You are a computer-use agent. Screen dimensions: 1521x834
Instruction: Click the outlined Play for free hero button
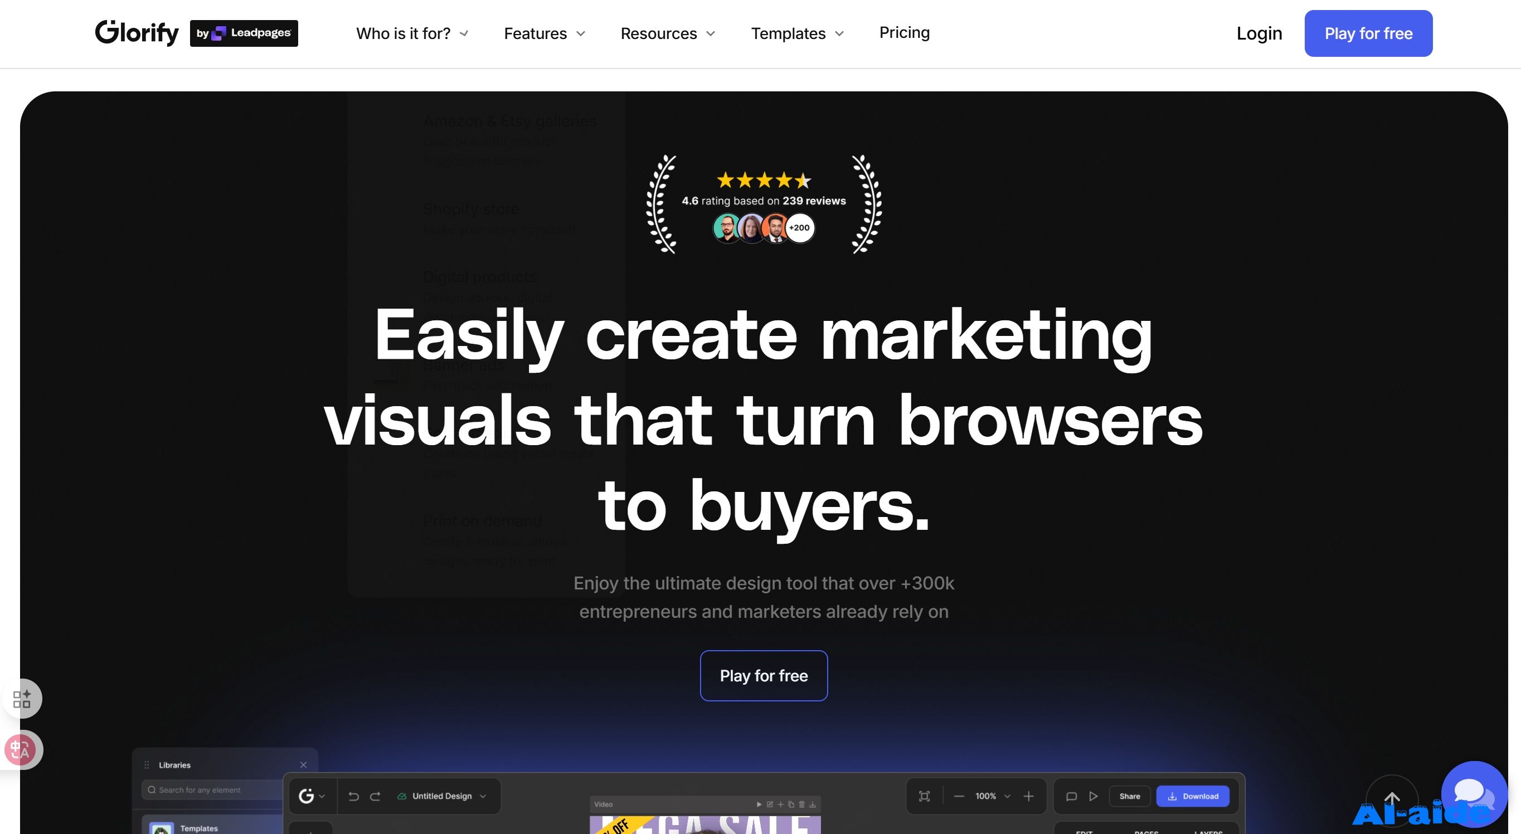click(764, 675)
